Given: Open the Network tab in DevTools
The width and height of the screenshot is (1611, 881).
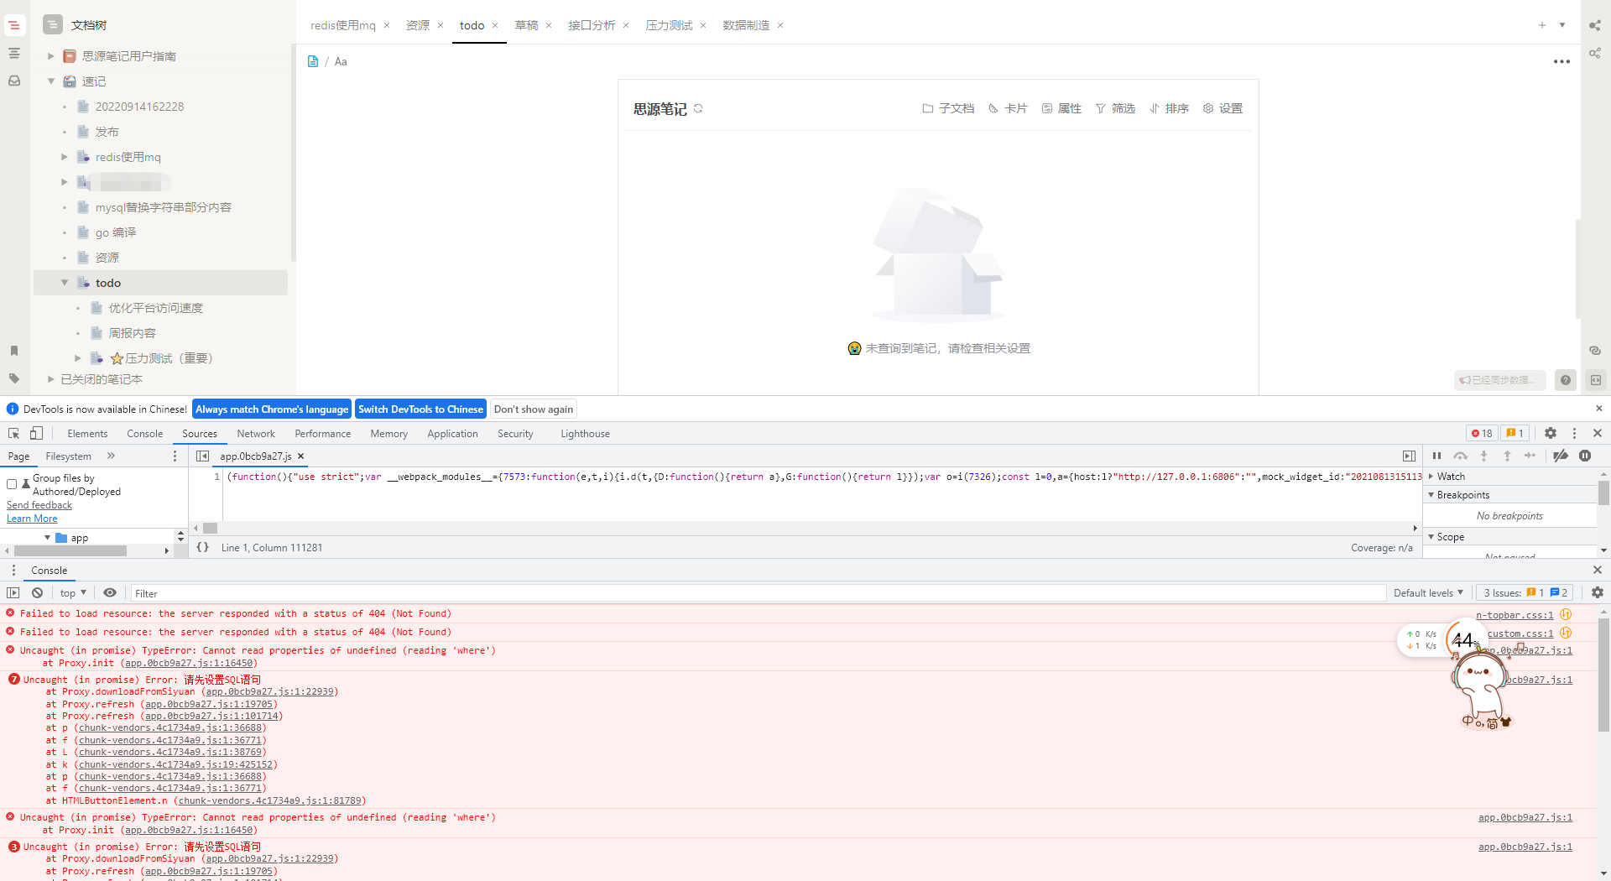Looking at the screenshot, I should [x=256, y=434].
